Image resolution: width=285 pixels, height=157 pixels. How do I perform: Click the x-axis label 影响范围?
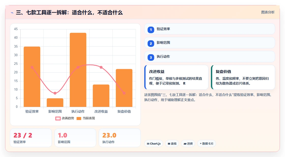[x=55, y=111]
